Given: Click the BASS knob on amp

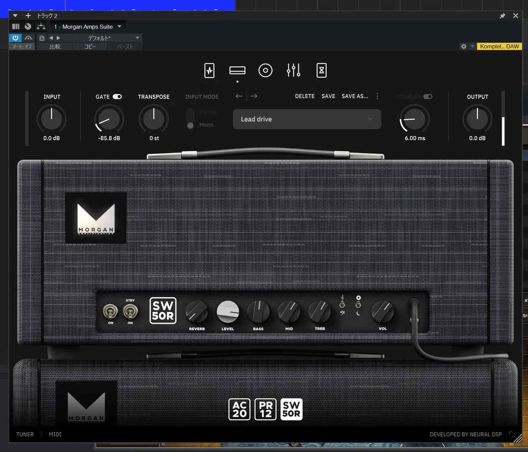Looking at the screenshot, I should click(258, 312).
